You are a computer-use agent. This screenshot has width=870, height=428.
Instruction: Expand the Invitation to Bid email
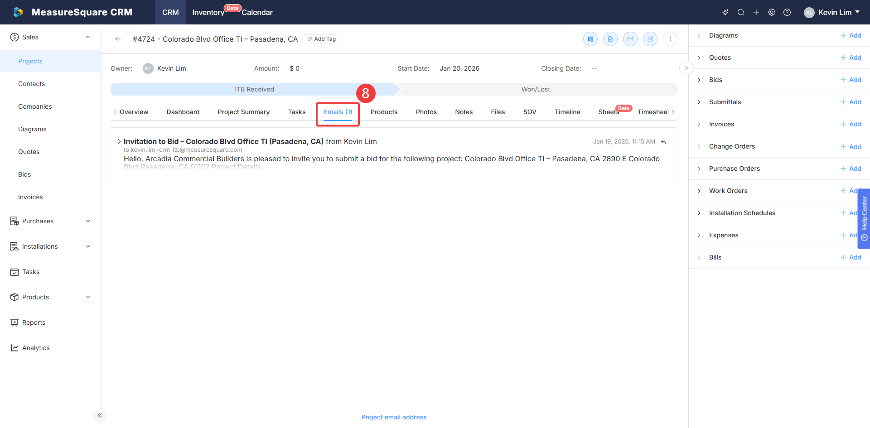(x=119, y=141)
